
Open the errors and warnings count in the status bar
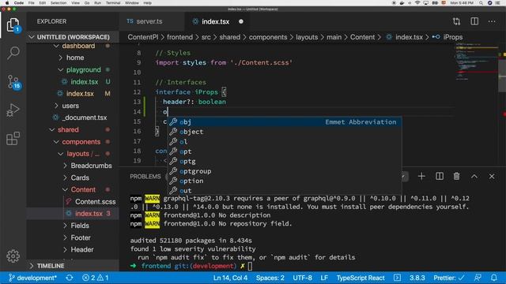(x=96, y=278)
